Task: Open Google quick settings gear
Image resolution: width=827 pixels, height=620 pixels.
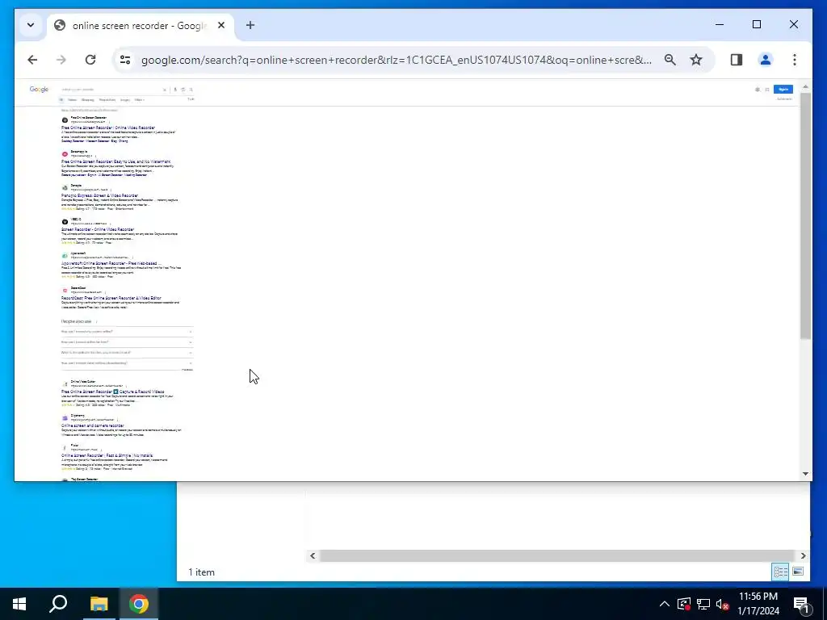Action: point(758,90)
